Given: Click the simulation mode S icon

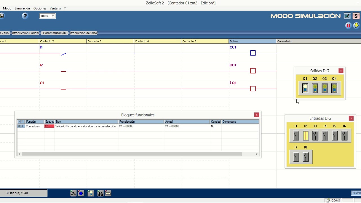Looking at the screenshot, I should 356,16.
